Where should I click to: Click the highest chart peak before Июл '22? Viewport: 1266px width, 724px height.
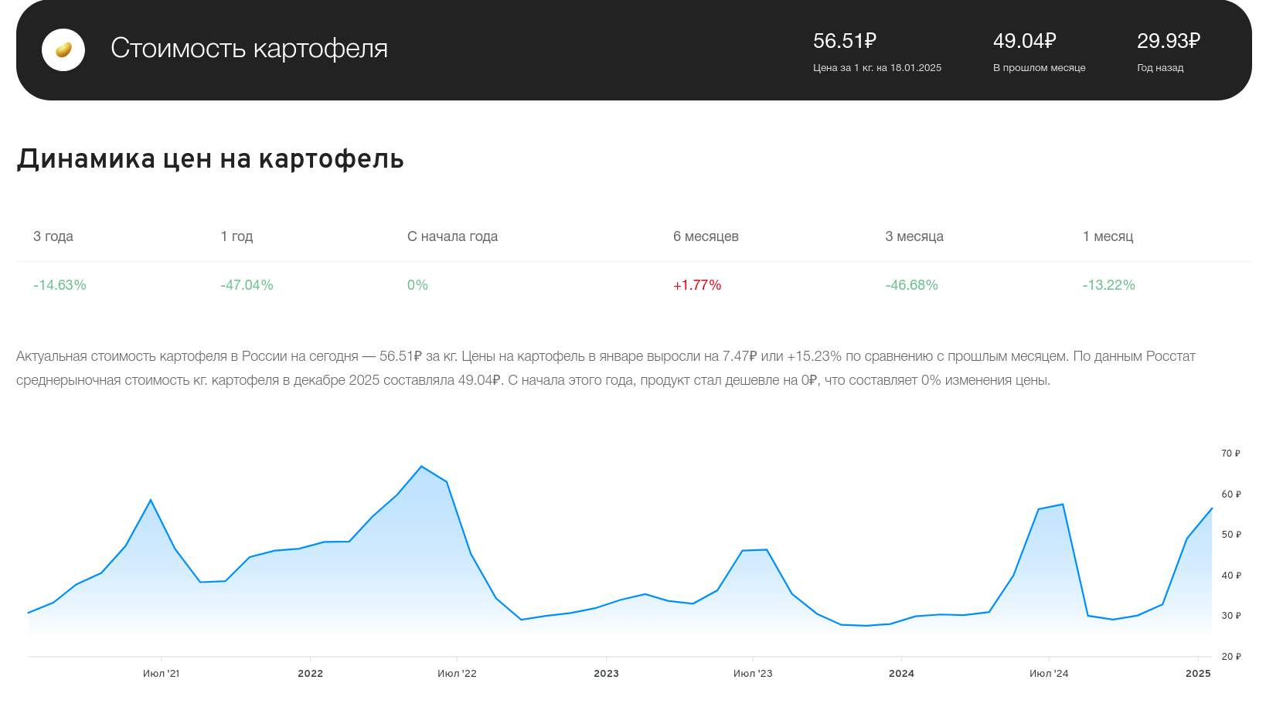pyautogui.click(x=421, y=467)
